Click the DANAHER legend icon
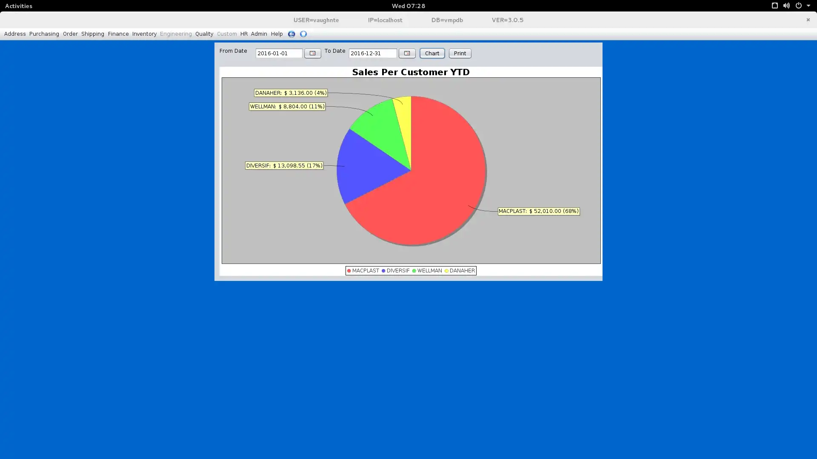817x459 pixels. click(447, 271)
